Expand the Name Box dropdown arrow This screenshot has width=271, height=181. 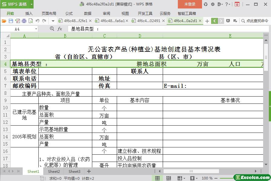click(x=36, y=29)
